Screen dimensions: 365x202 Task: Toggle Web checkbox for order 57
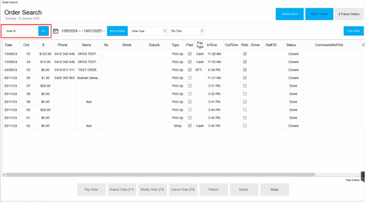245,86
